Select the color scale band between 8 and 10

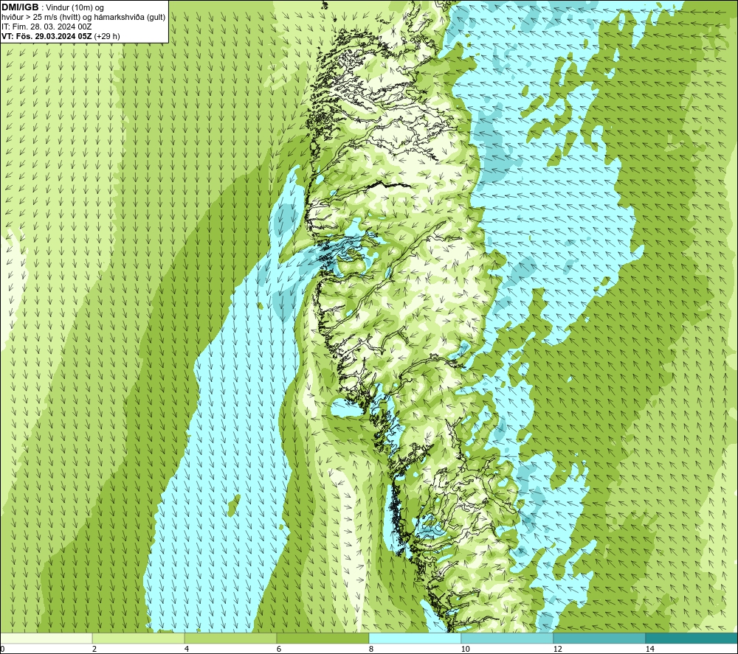coord(415,638)
